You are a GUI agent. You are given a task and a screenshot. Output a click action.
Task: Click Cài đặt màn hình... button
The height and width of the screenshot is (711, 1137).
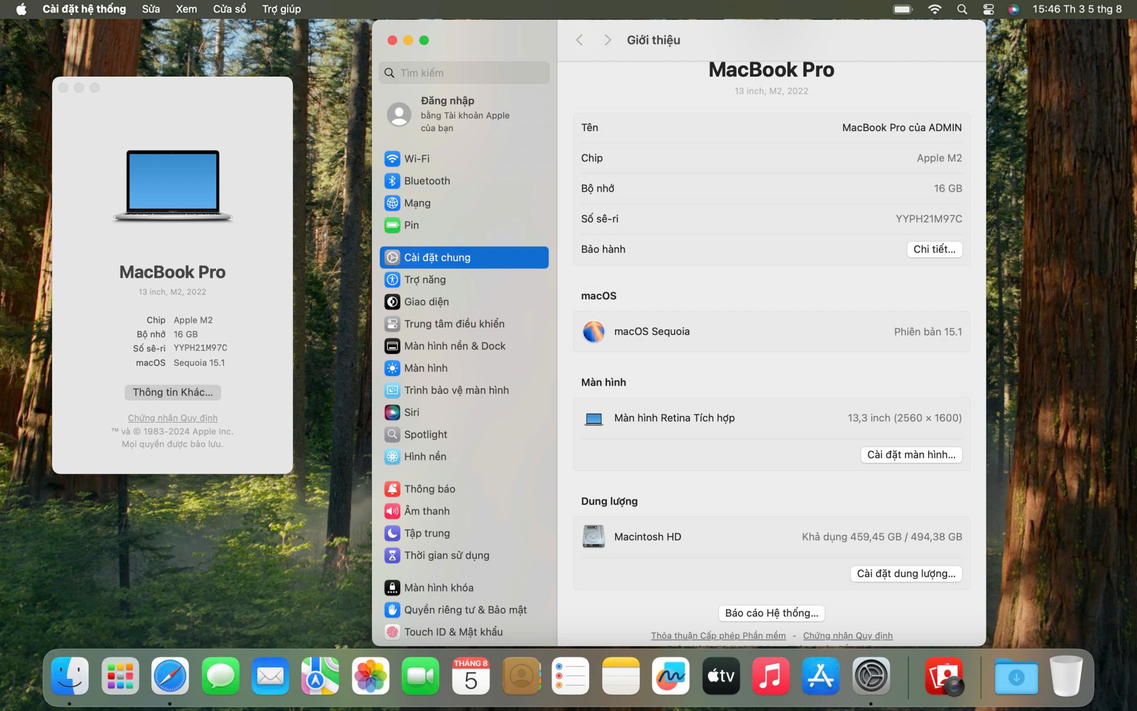[x=911, y=455]
